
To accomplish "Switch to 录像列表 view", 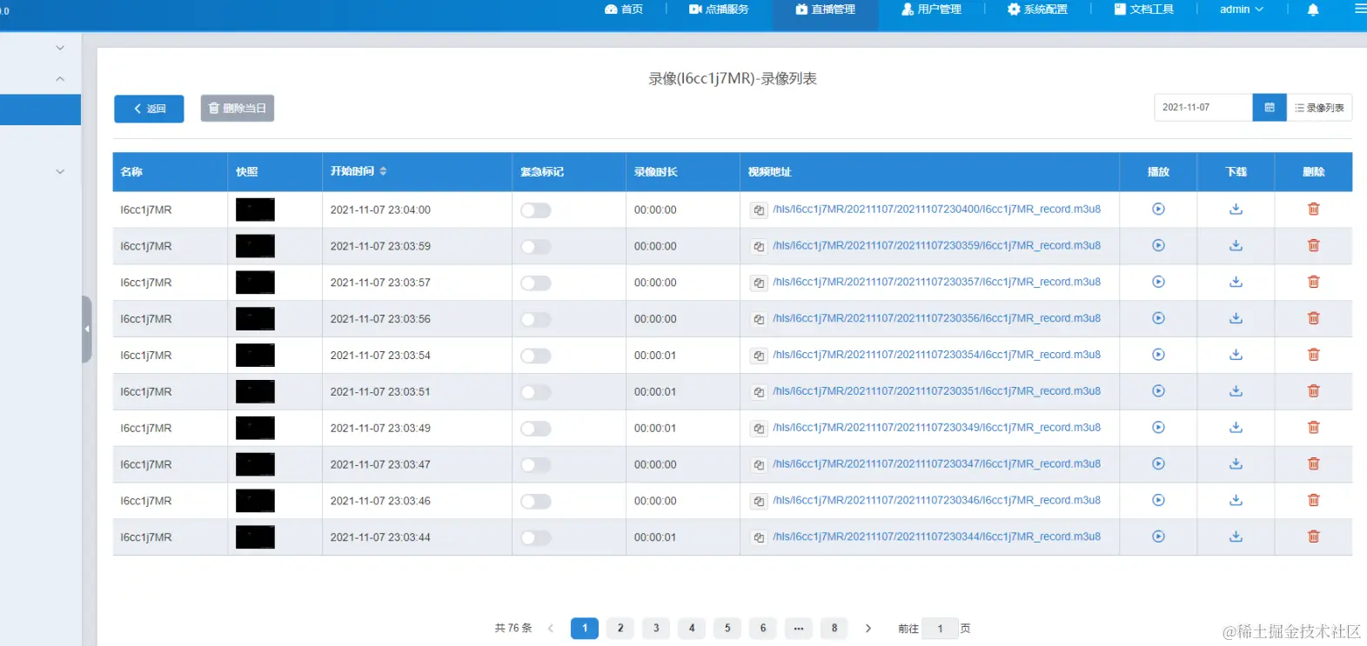I will [1319, 108].
